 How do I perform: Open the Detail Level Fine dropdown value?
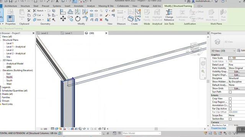click(x=237, y=65)
